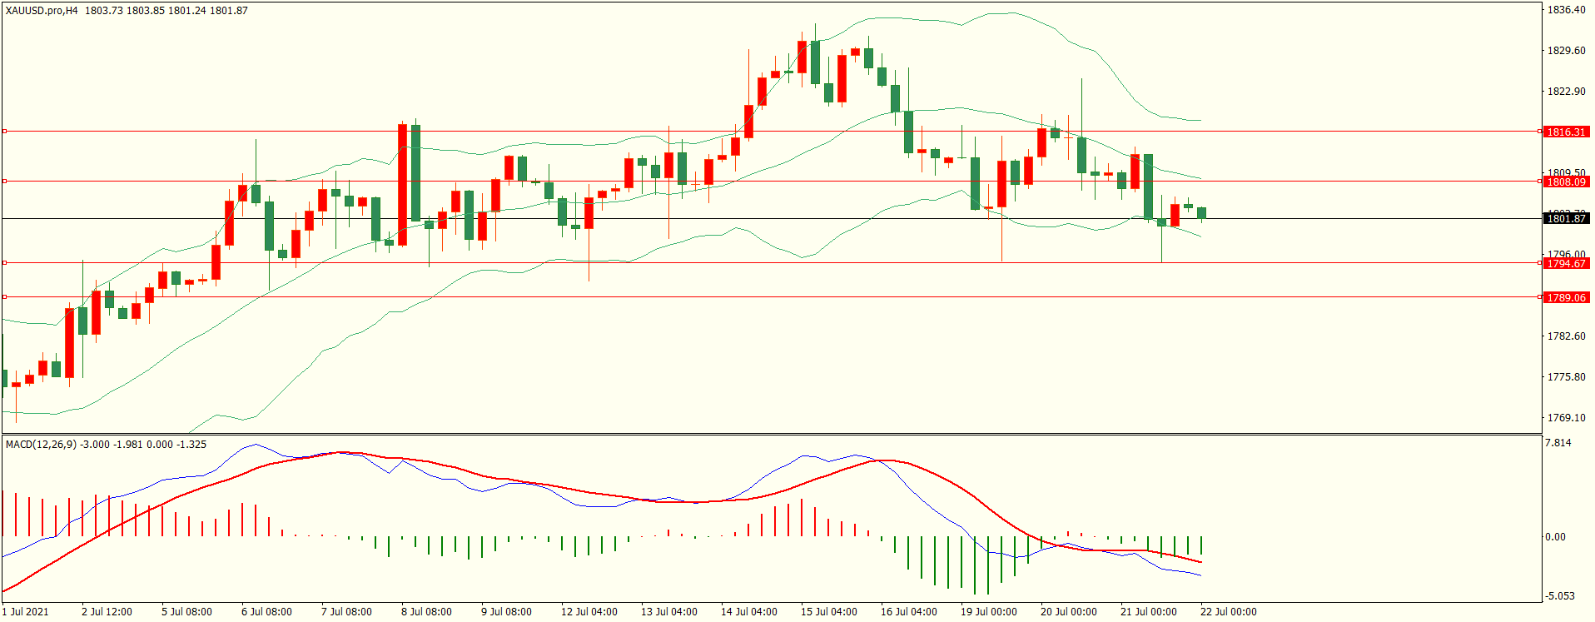Viewport: 1595px width, 622px height.
Task: Click the 1 Jul 2021 date label
Action: [25, 612]
